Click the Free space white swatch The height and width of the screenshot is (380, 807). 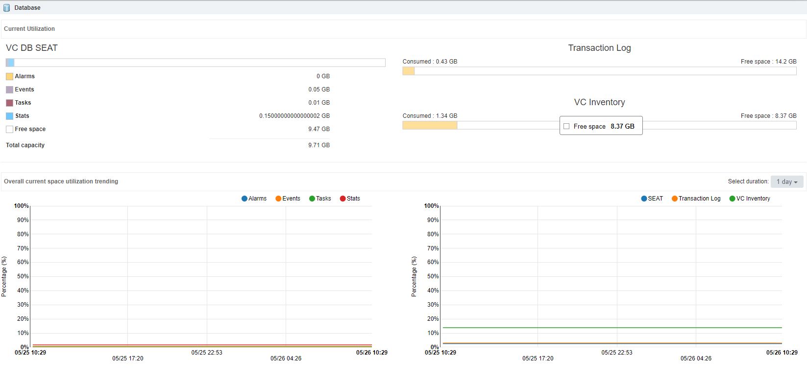tap(9, 129)
